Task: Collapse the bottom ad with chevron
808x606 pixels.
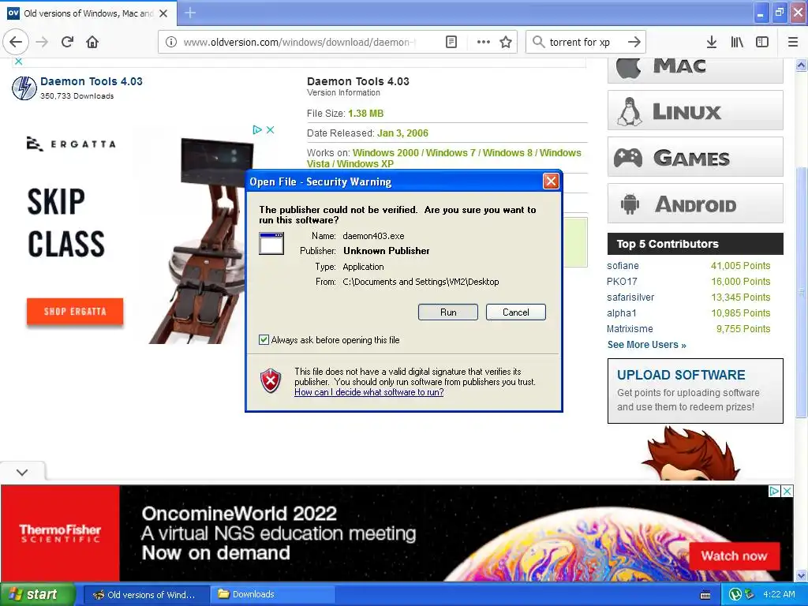Action: [22, 472]
